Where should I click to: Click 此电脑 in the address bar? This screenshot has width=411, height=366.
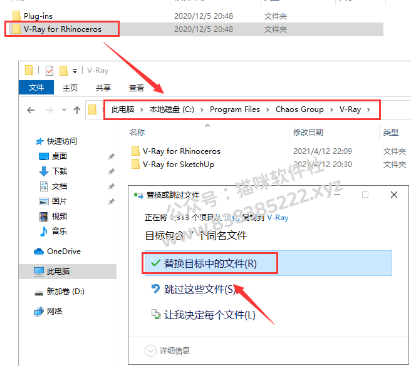(x=123, y=109)
